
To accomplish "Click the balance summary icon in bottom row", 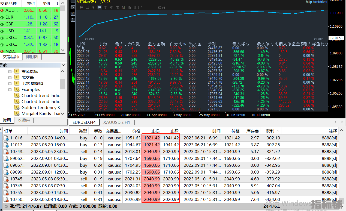I will point(6,206).
